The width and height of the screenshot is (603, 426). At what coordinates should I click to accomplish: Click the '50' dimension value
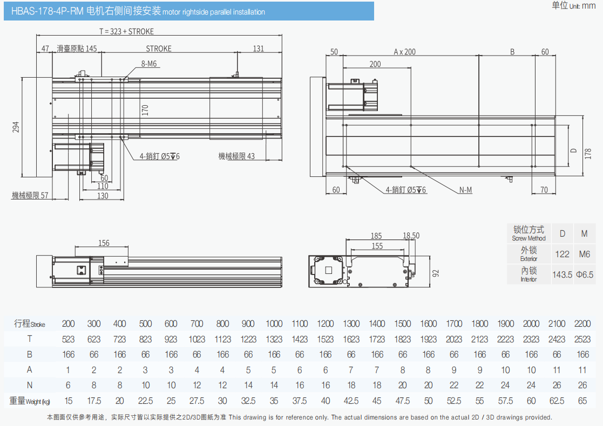point(334,51)
